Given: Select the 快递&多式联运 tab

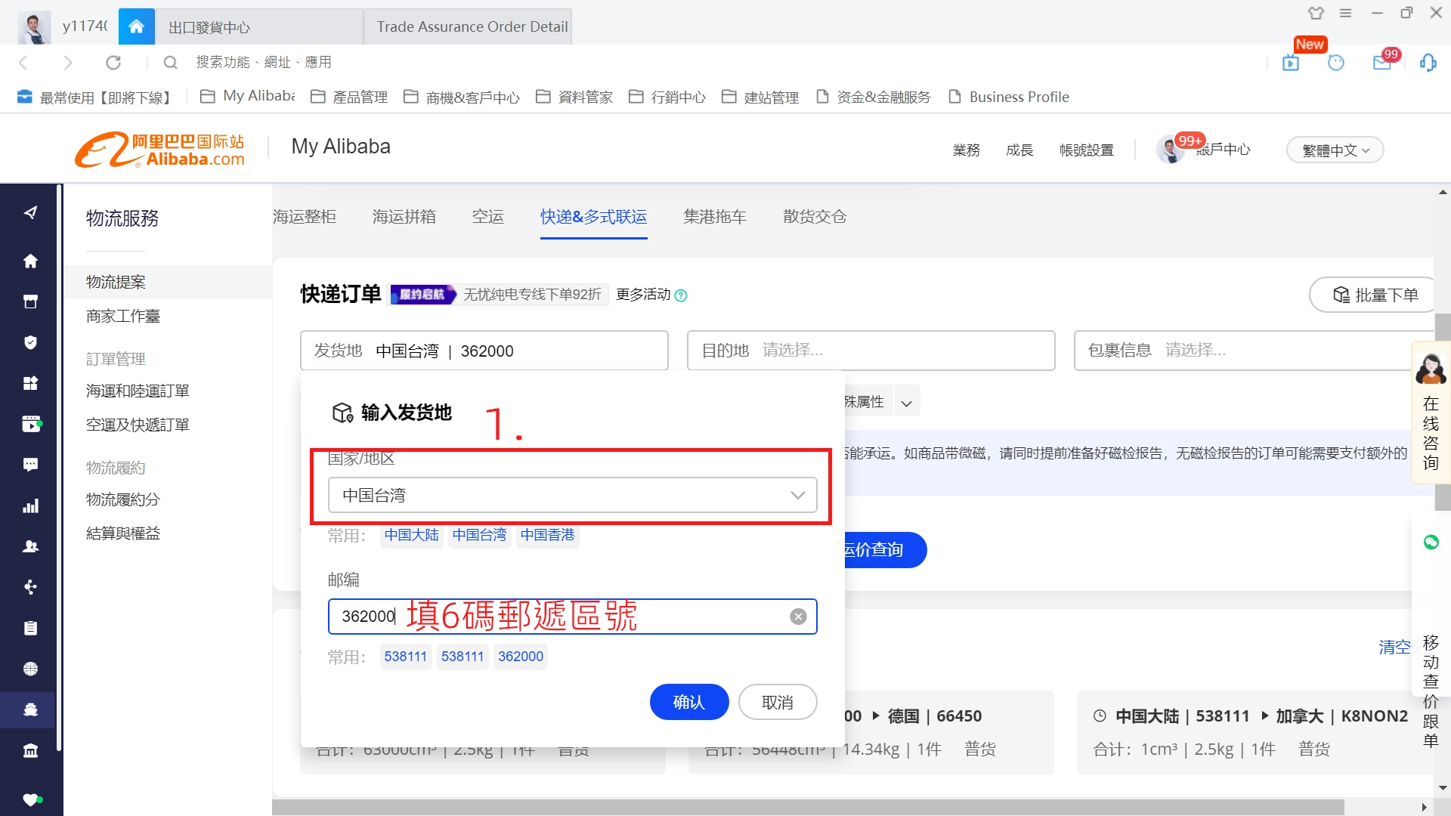Looking at the screenshot, I should point(593,217).
